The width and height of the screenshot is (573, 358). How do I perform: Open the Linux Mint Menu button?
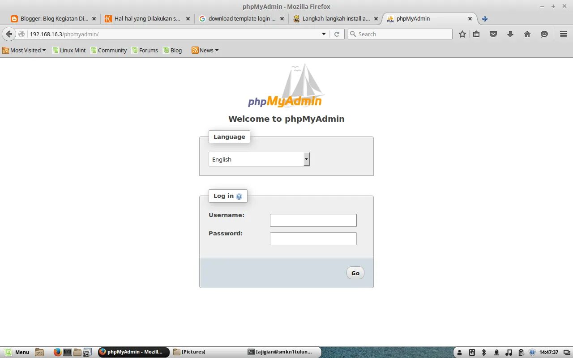(17, 352)
